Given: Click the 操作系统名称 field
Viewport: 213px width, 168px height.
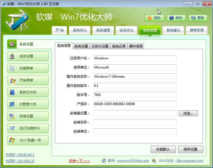Looking at the screenshot, I should [x=135, y=77].
